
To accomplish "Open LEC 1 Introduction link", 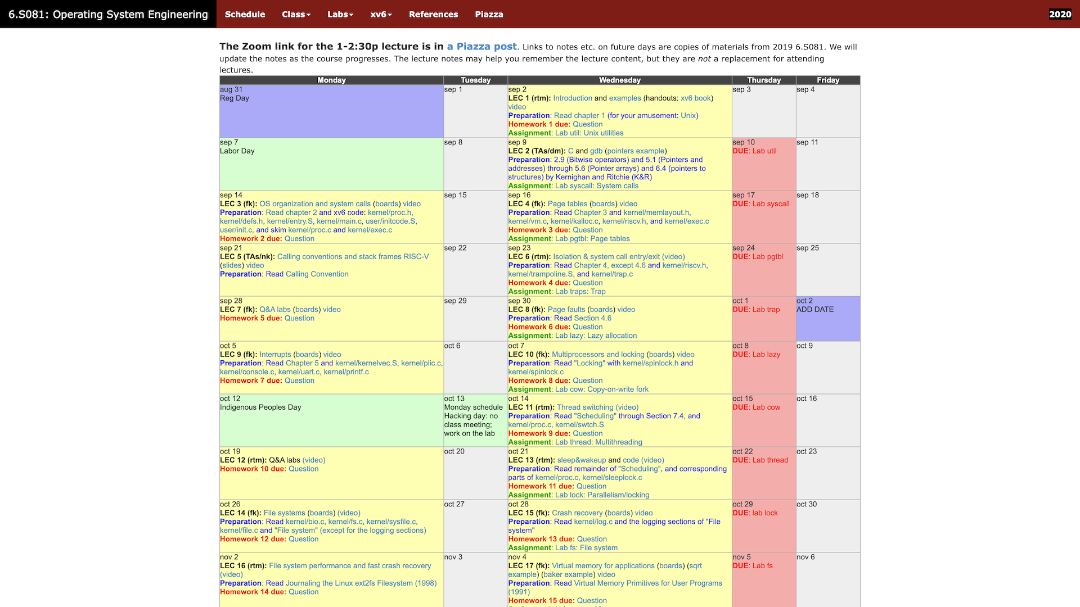I will coord(572,98).
